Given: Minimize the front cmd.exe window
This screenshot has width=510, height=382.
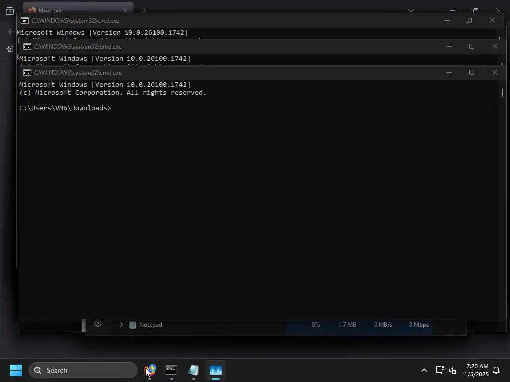Looking at the screenshot, I should (449, 72).
